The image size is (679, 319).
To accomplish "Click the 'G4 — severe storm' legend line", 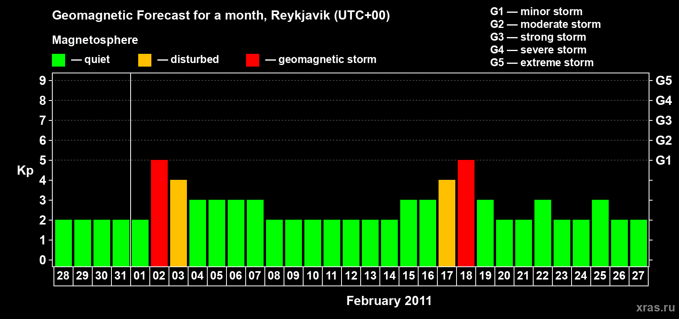I will tap(538, 50).
